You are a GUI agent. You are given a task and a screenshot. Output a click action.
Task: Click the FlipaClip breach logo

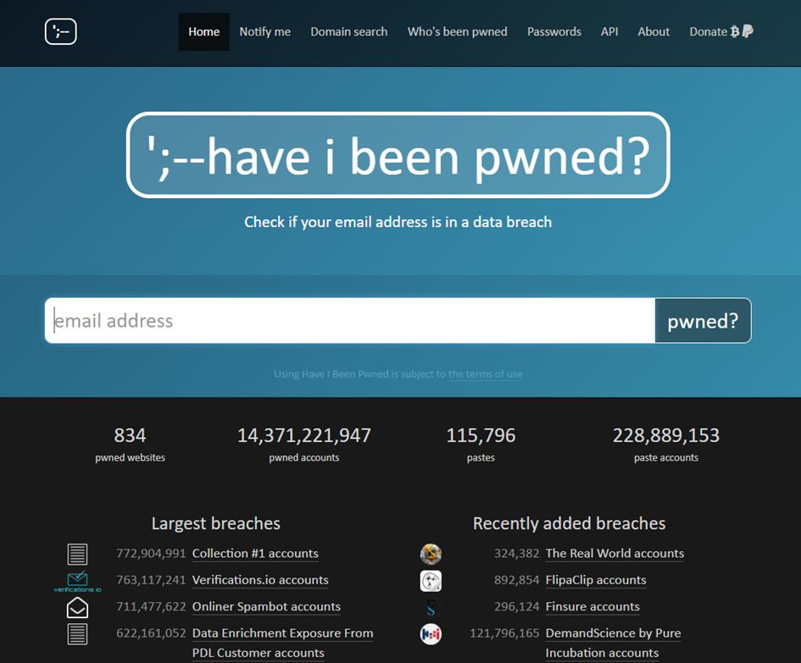click(x=431, y=581)
